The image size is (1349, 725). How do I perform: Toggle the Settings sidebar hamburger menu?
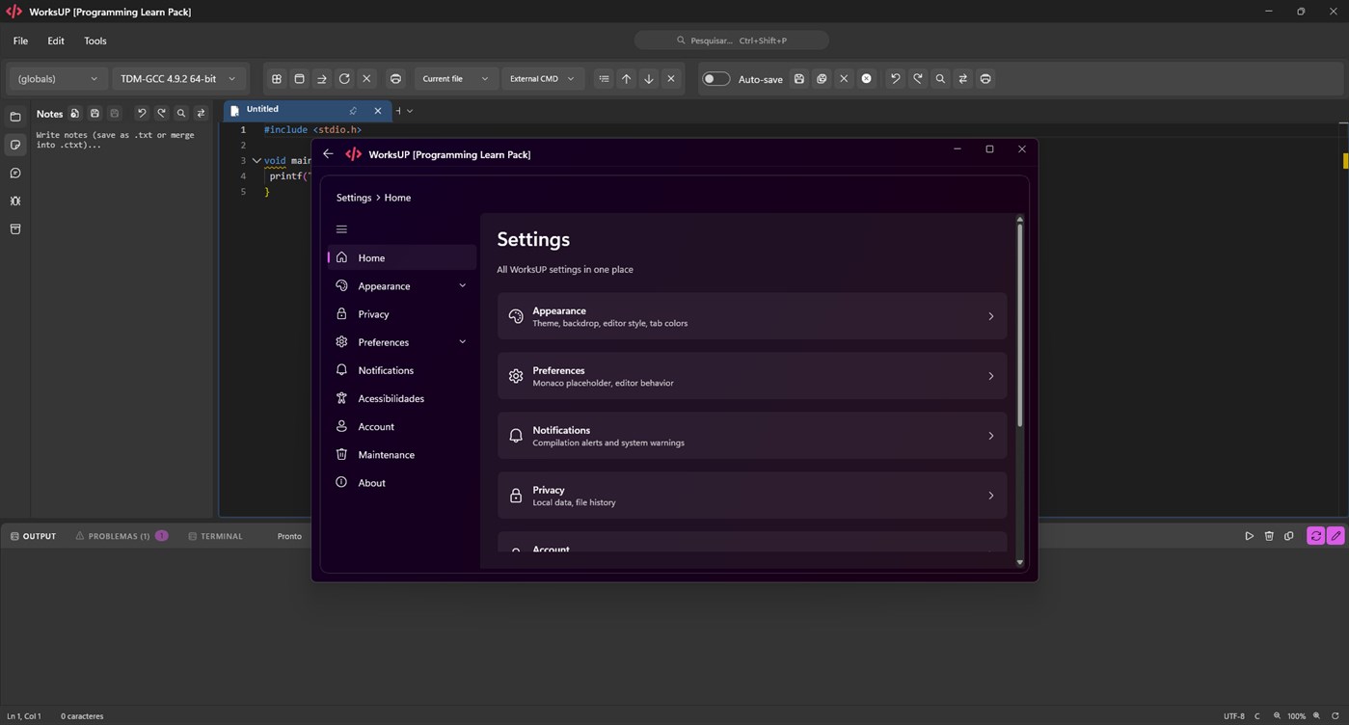[341, 229]
